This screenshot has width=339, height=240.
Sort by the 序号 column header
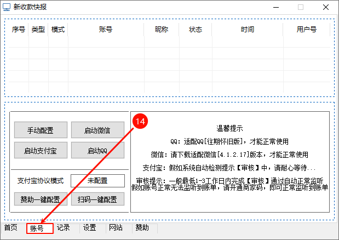(19, 30)
